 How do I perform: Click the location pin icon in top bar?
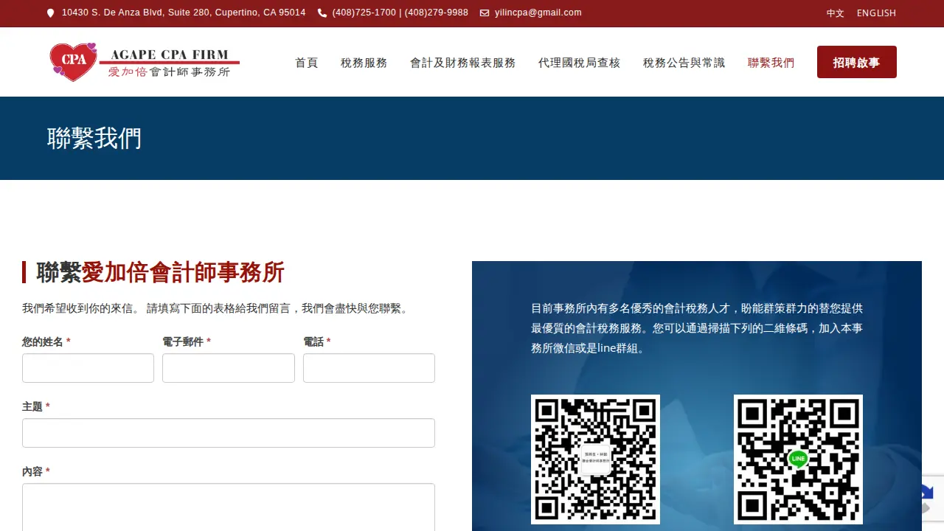50,13
